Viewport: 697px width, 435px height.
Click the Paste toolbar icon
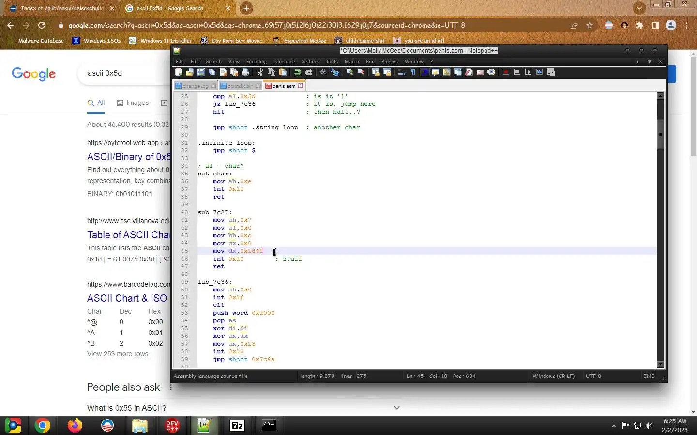pos(283,72)
